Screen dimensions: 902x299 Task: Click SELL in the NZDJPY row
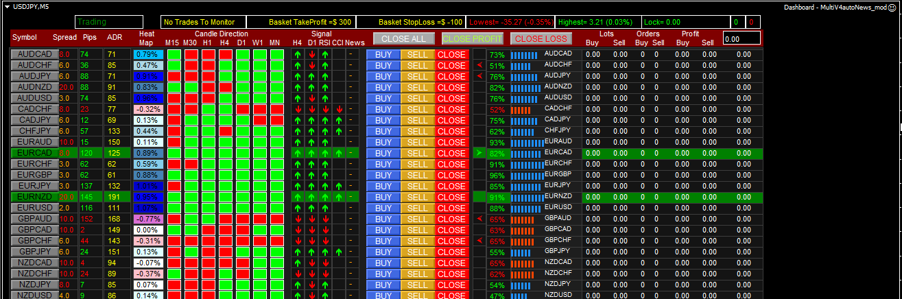417,285
